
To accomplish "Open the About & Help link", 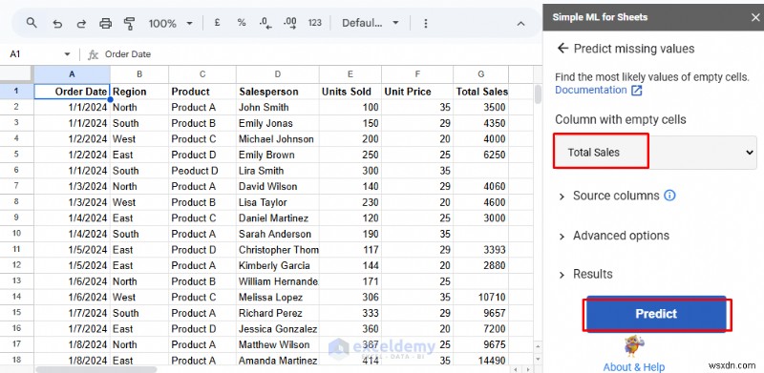I will 633,366.
